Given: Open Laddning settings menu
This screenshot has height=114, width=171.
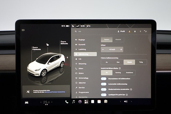Looking at the screenshot, I should 85,49.
